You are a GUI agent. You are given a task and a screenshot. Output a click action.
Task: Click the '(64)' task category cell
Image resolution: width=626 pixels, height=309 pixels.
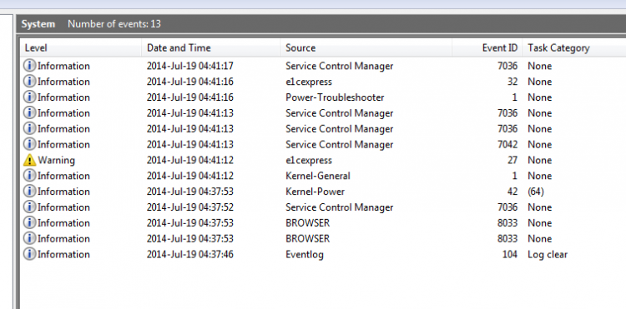tap(536, 192)
